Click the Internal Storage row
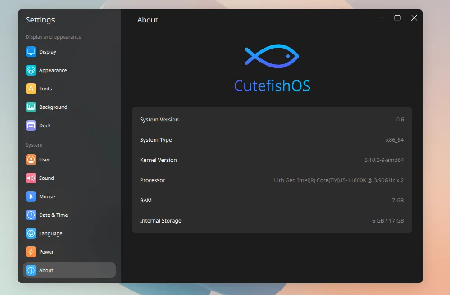 tap(272, 221)
